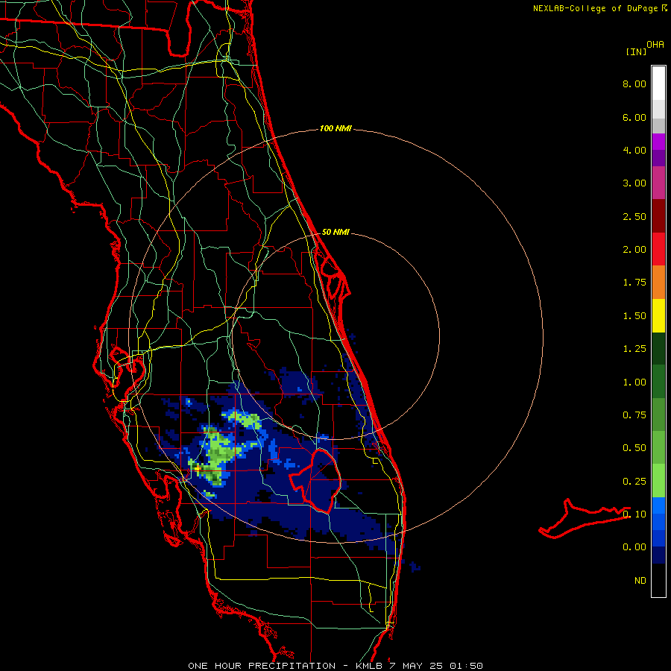Click the 01:50 timestamp

pyautogui.click(x=466, y=666)
